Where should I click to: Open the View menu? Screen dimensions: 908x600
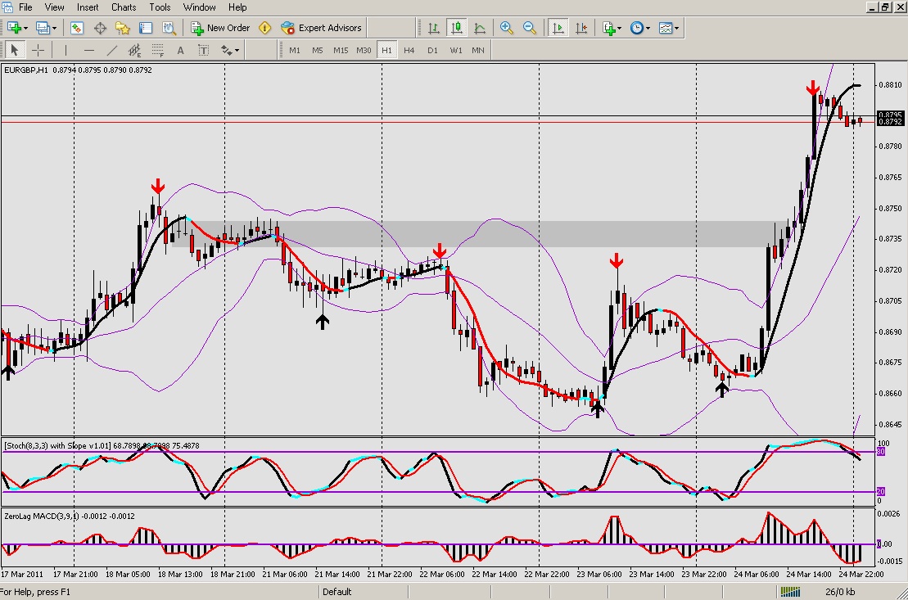[x=54, y=7]
